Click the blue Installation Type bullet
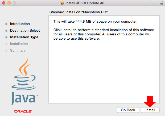Viewport: 165px width, 116px height. click(x=6, y=37)
